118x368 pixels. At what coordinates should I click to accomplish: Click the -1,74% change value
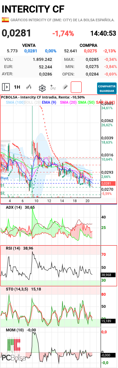point(63,33)
